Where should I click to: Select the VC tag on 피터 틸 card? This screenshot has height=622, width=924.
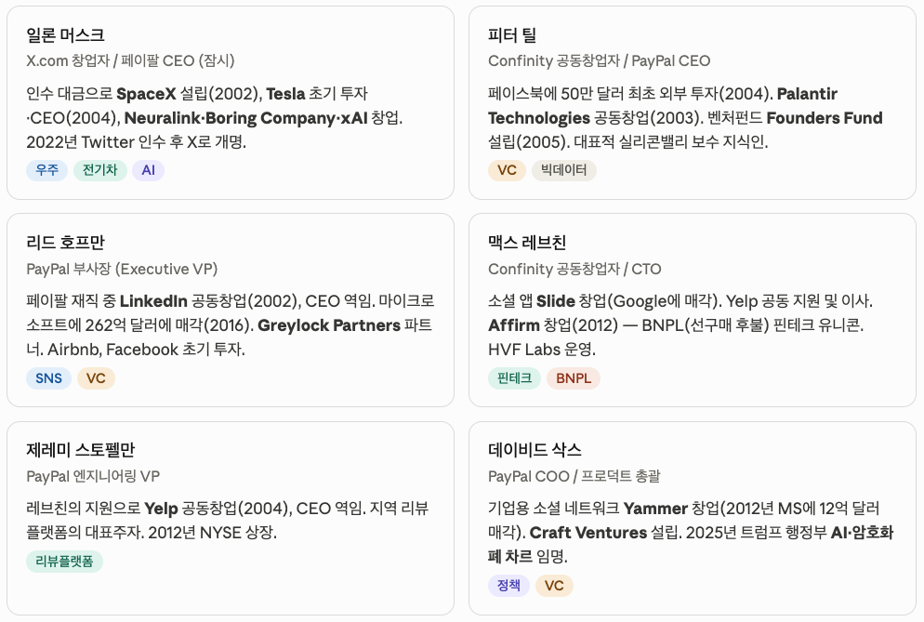tap(507, 170)
